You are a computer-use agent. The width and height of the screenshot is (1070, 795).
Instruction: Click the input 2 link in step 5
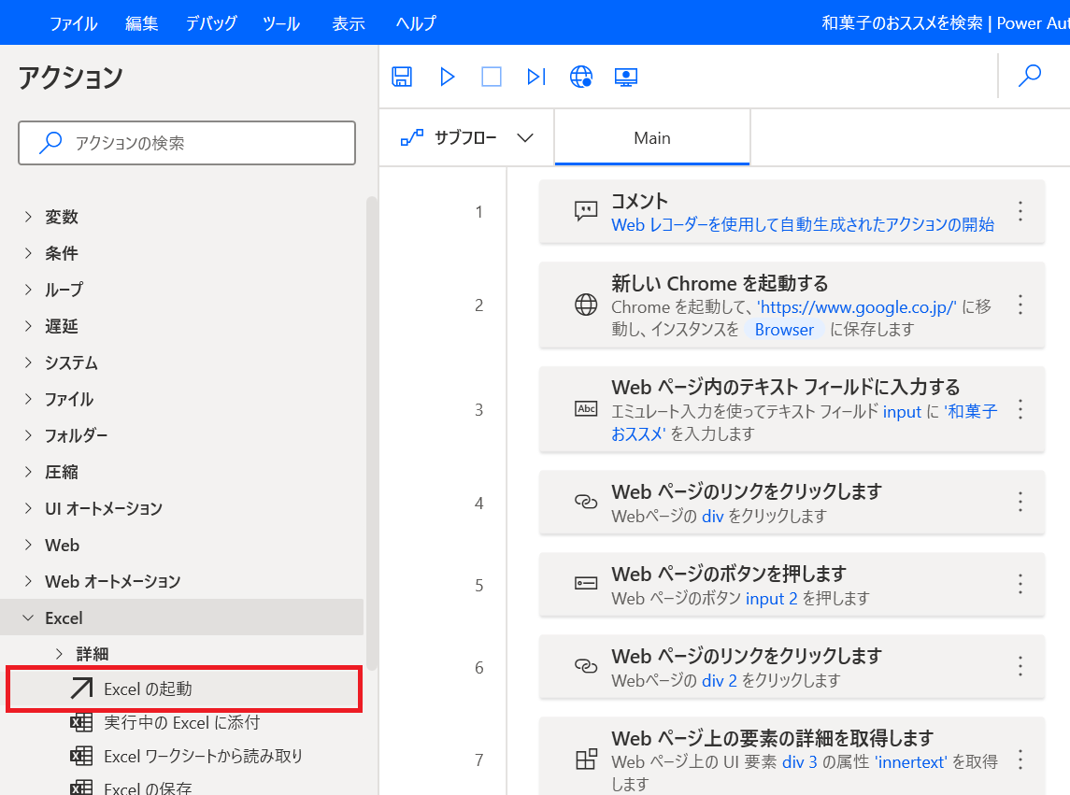(771, 599)
